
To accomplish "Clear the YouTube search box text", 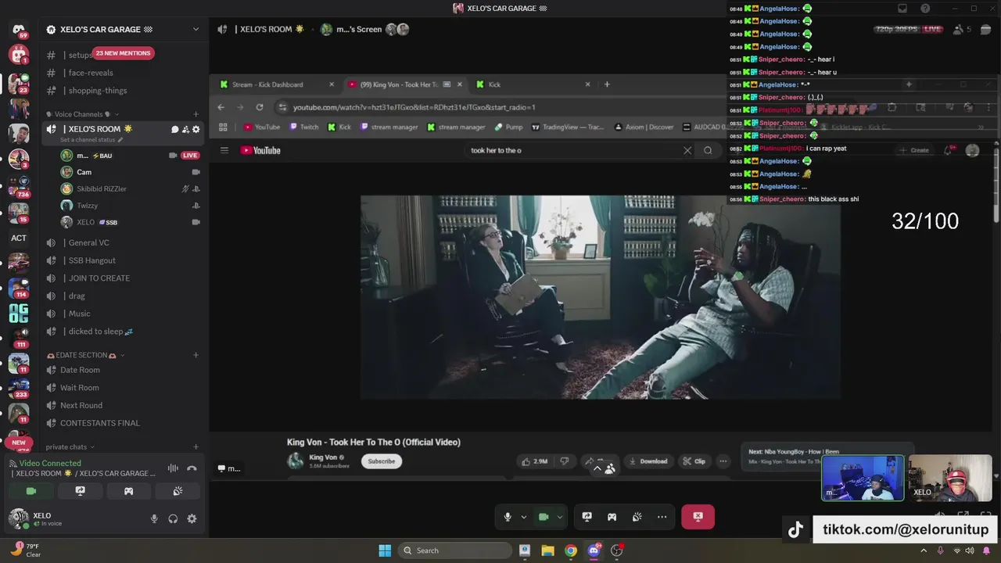I will tap(687, 150).
